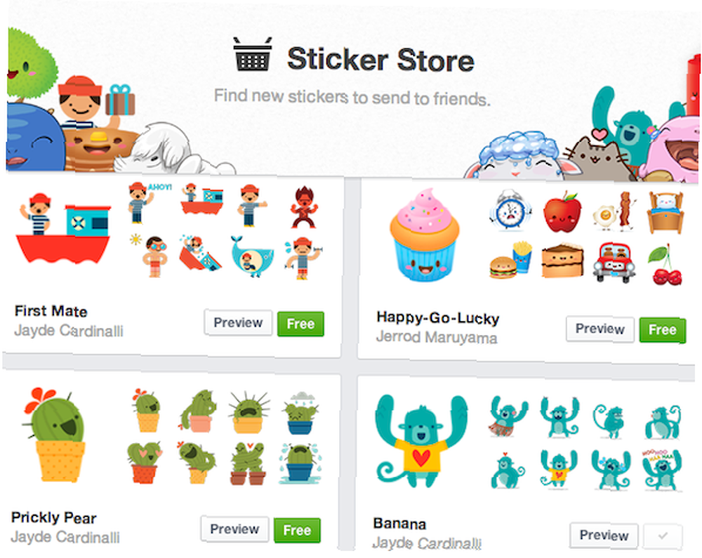Screen dimensions: 702x558
Task: Get the First Mate pack with Free
Action: point(300,324)
